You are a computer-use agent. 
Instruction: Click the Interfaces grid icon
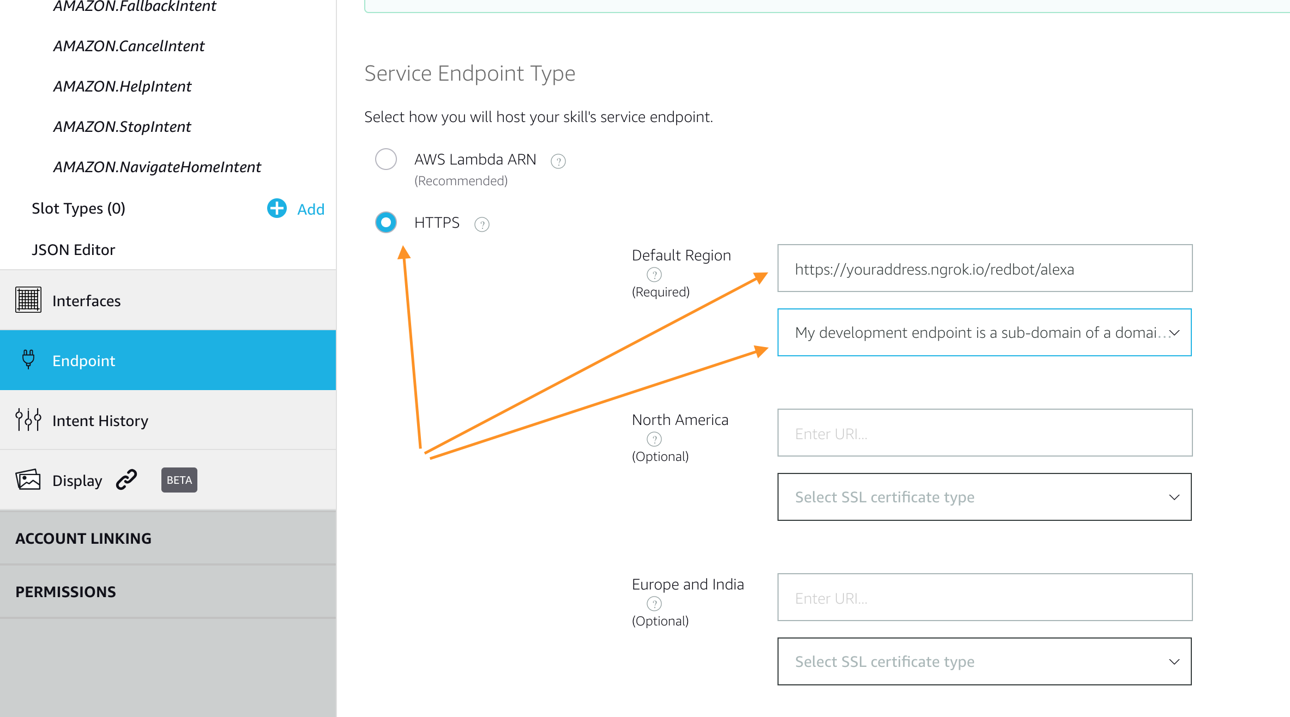pos(28,300)
